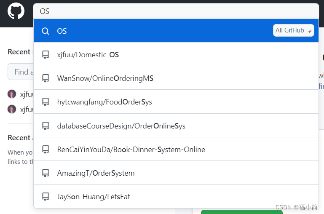Open xjfuu/Domestic-OS repository suggestion
The width and height of the screenshot is (324, 214).
[x=176, y=54]
